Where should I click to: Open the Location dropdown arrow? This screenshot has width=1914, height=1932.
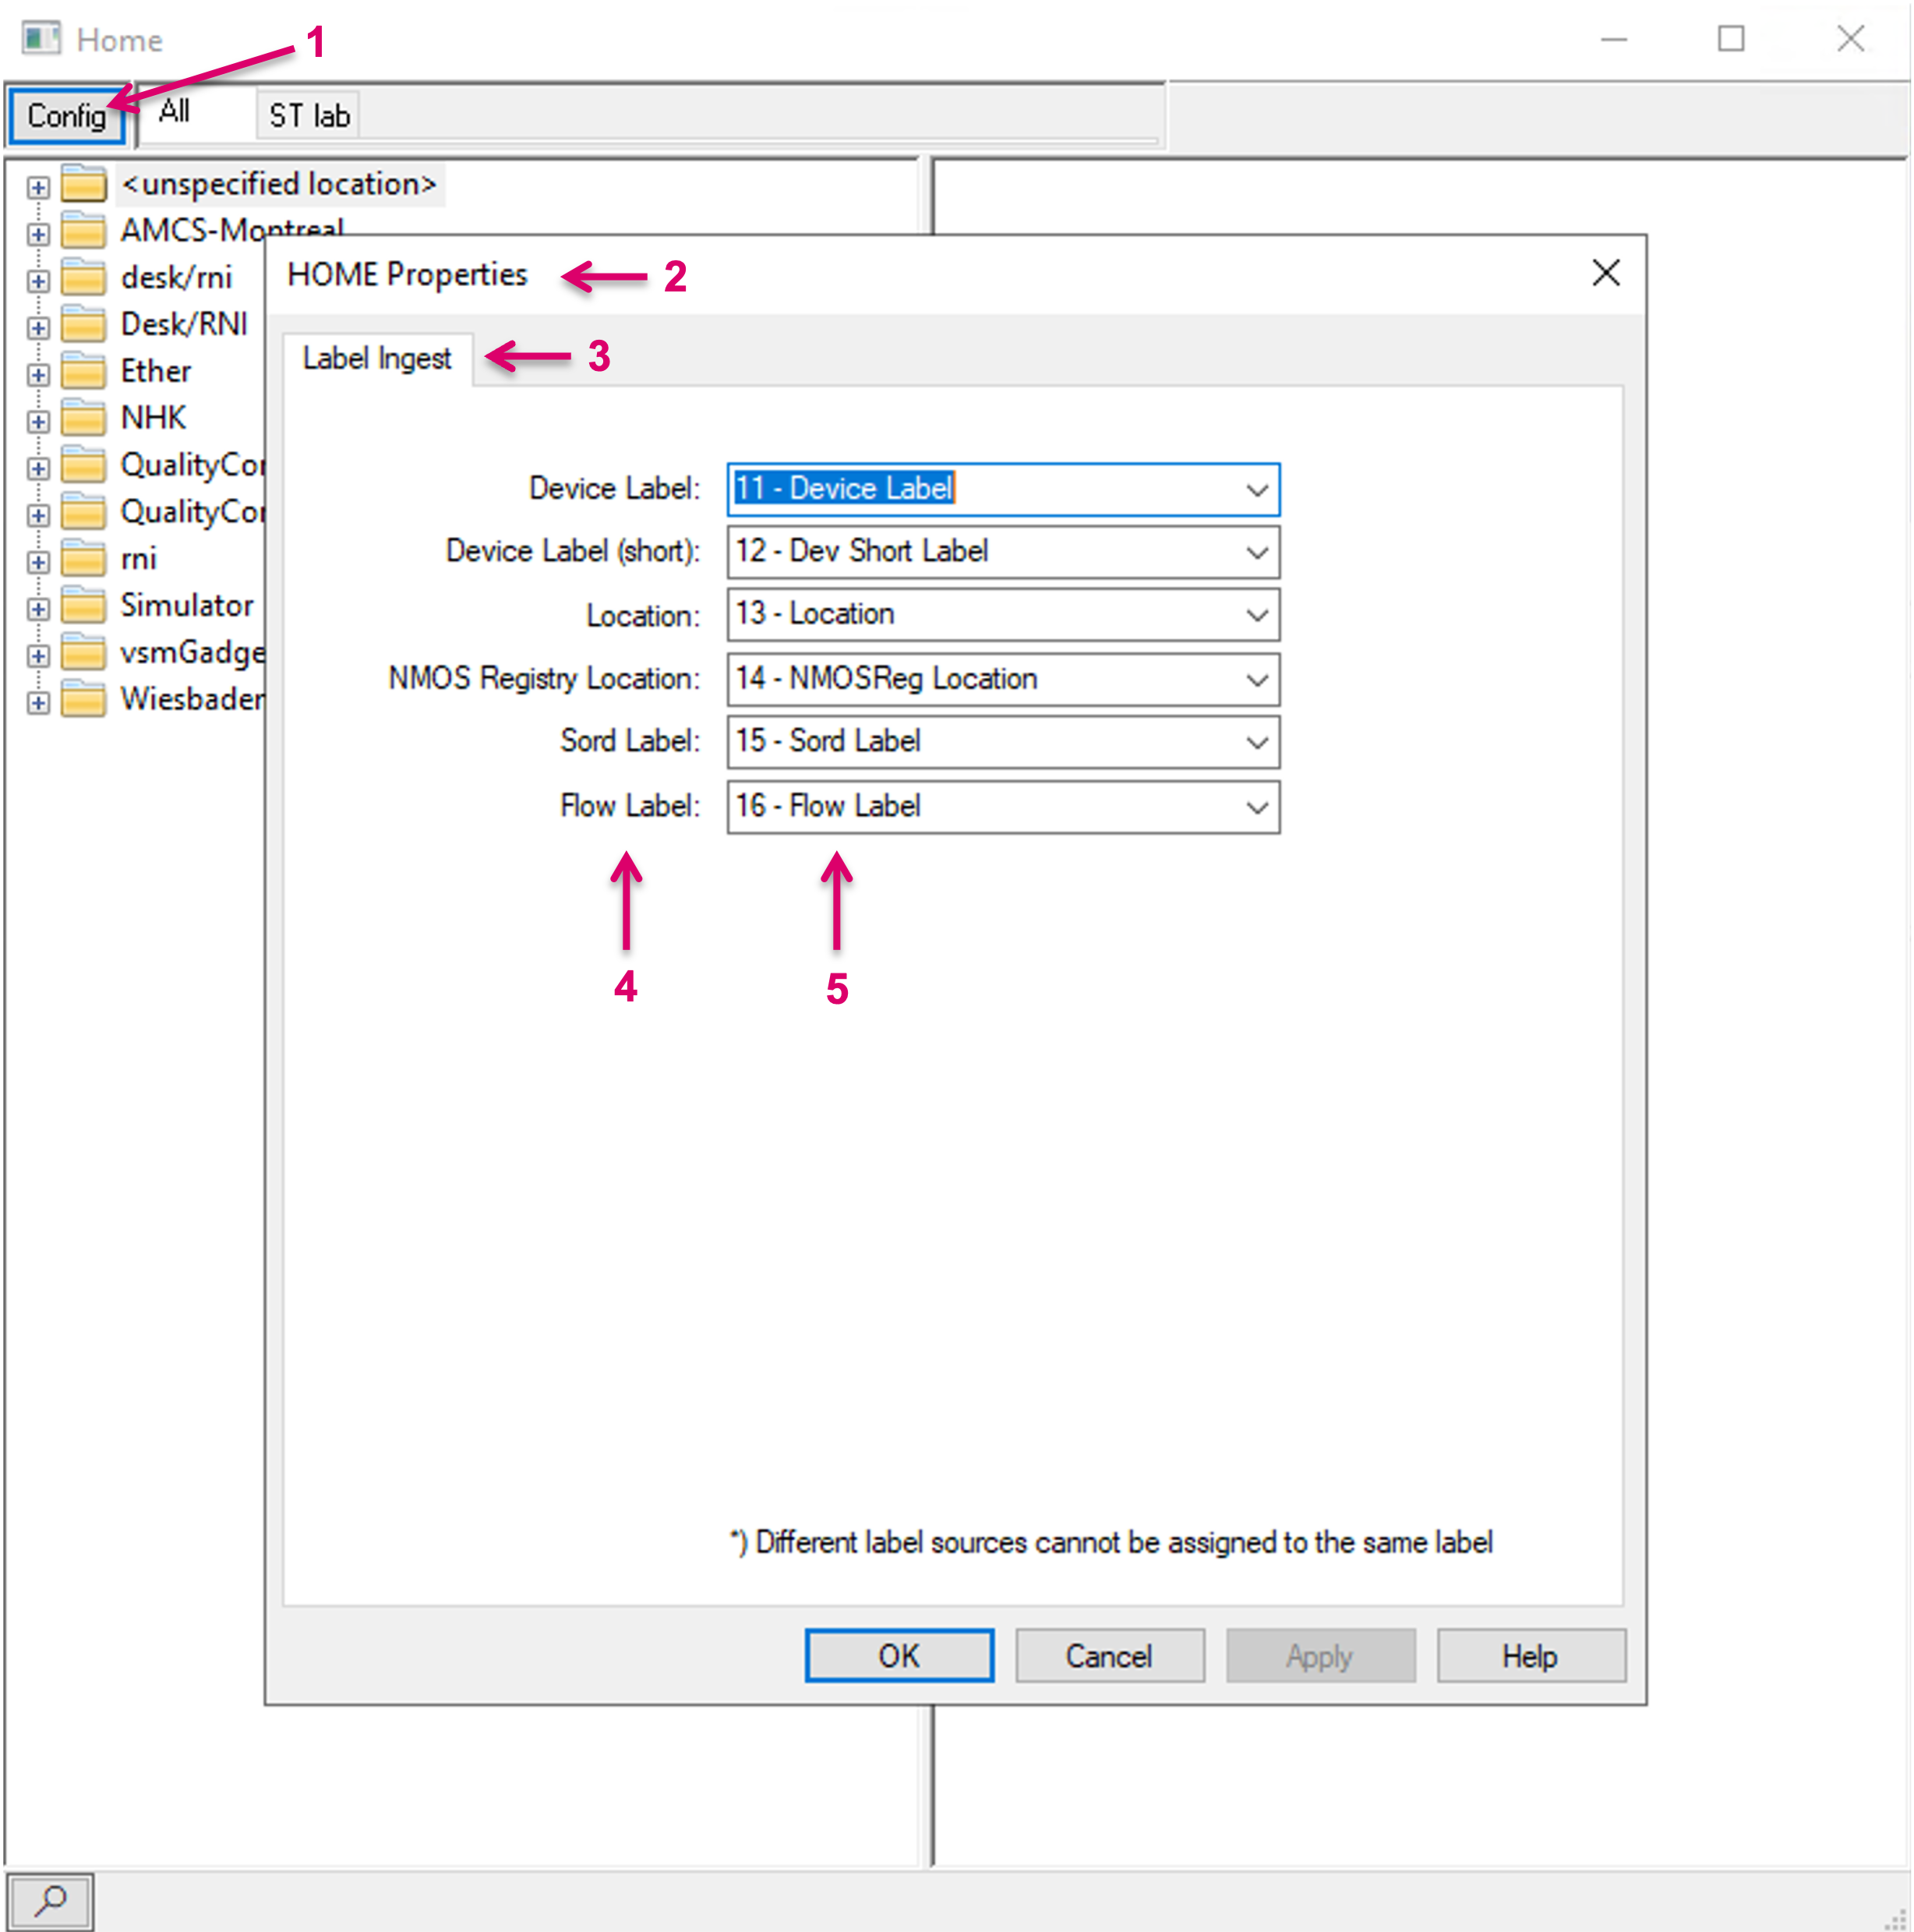coord(1256,615)
